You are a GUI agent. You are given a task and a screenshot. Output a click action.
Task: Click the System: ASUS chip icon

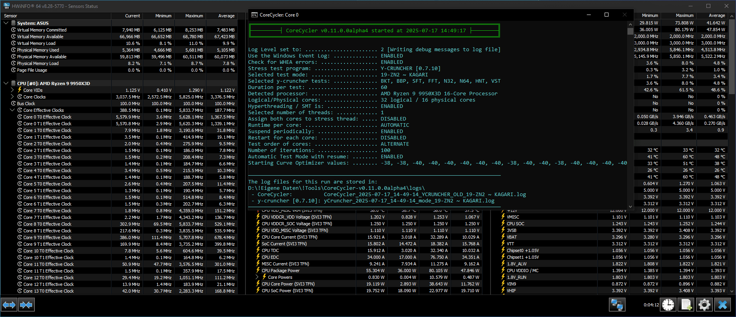click(x=13, y=23)
